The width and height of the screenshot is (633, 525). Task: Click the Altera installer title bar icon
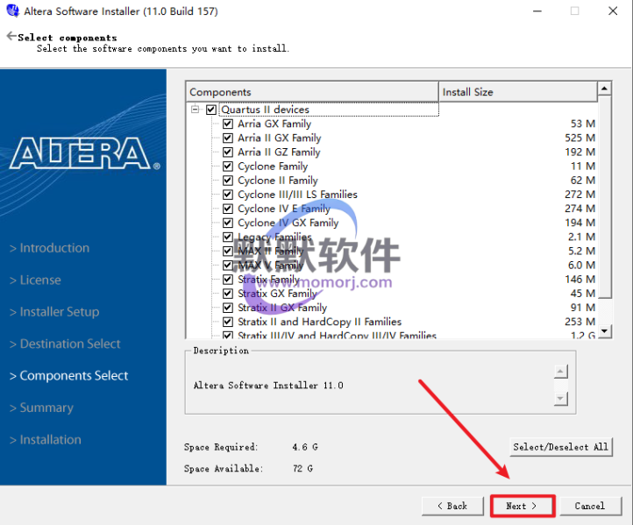[13, 11]
